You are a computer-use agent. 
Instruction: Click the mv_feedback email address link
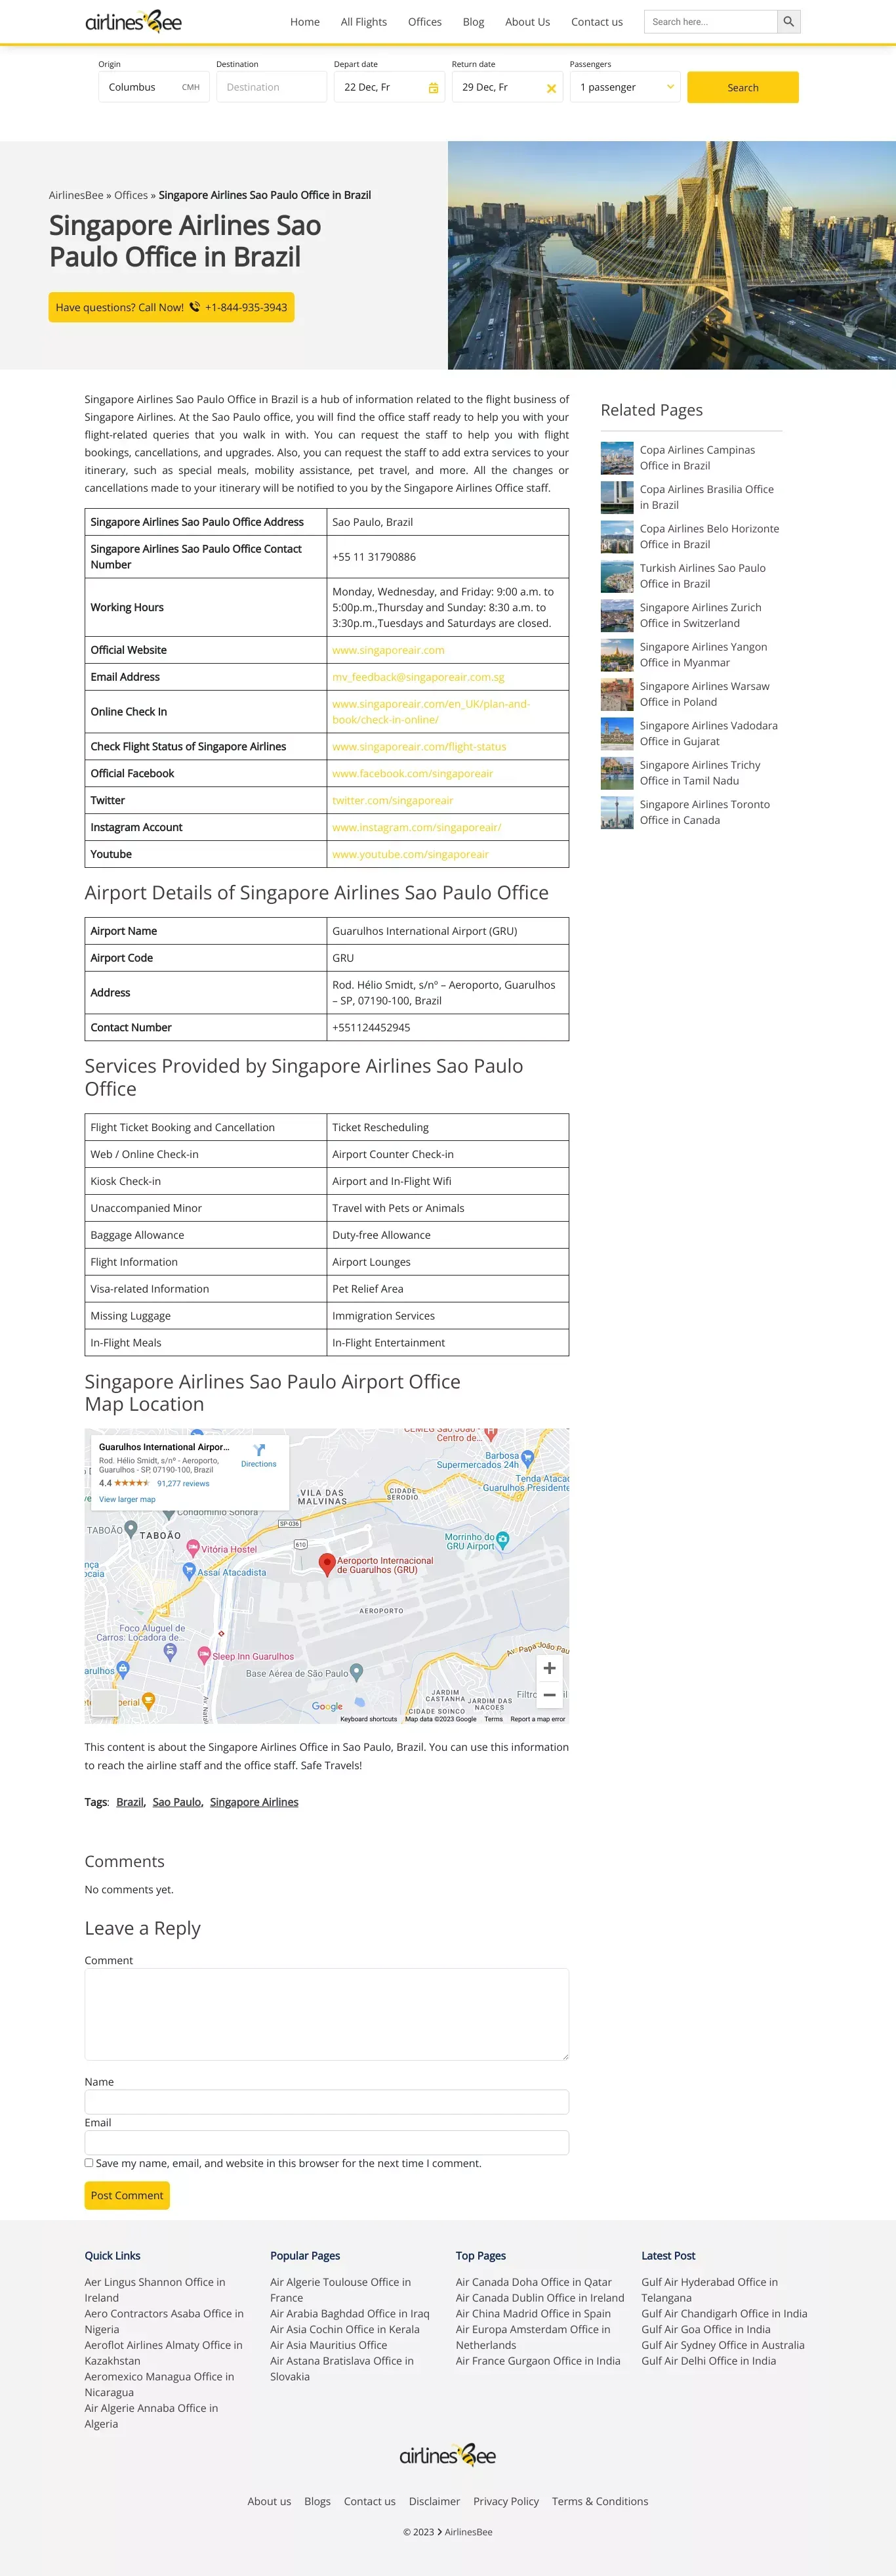pyautogui.click(x=418, y=677)
